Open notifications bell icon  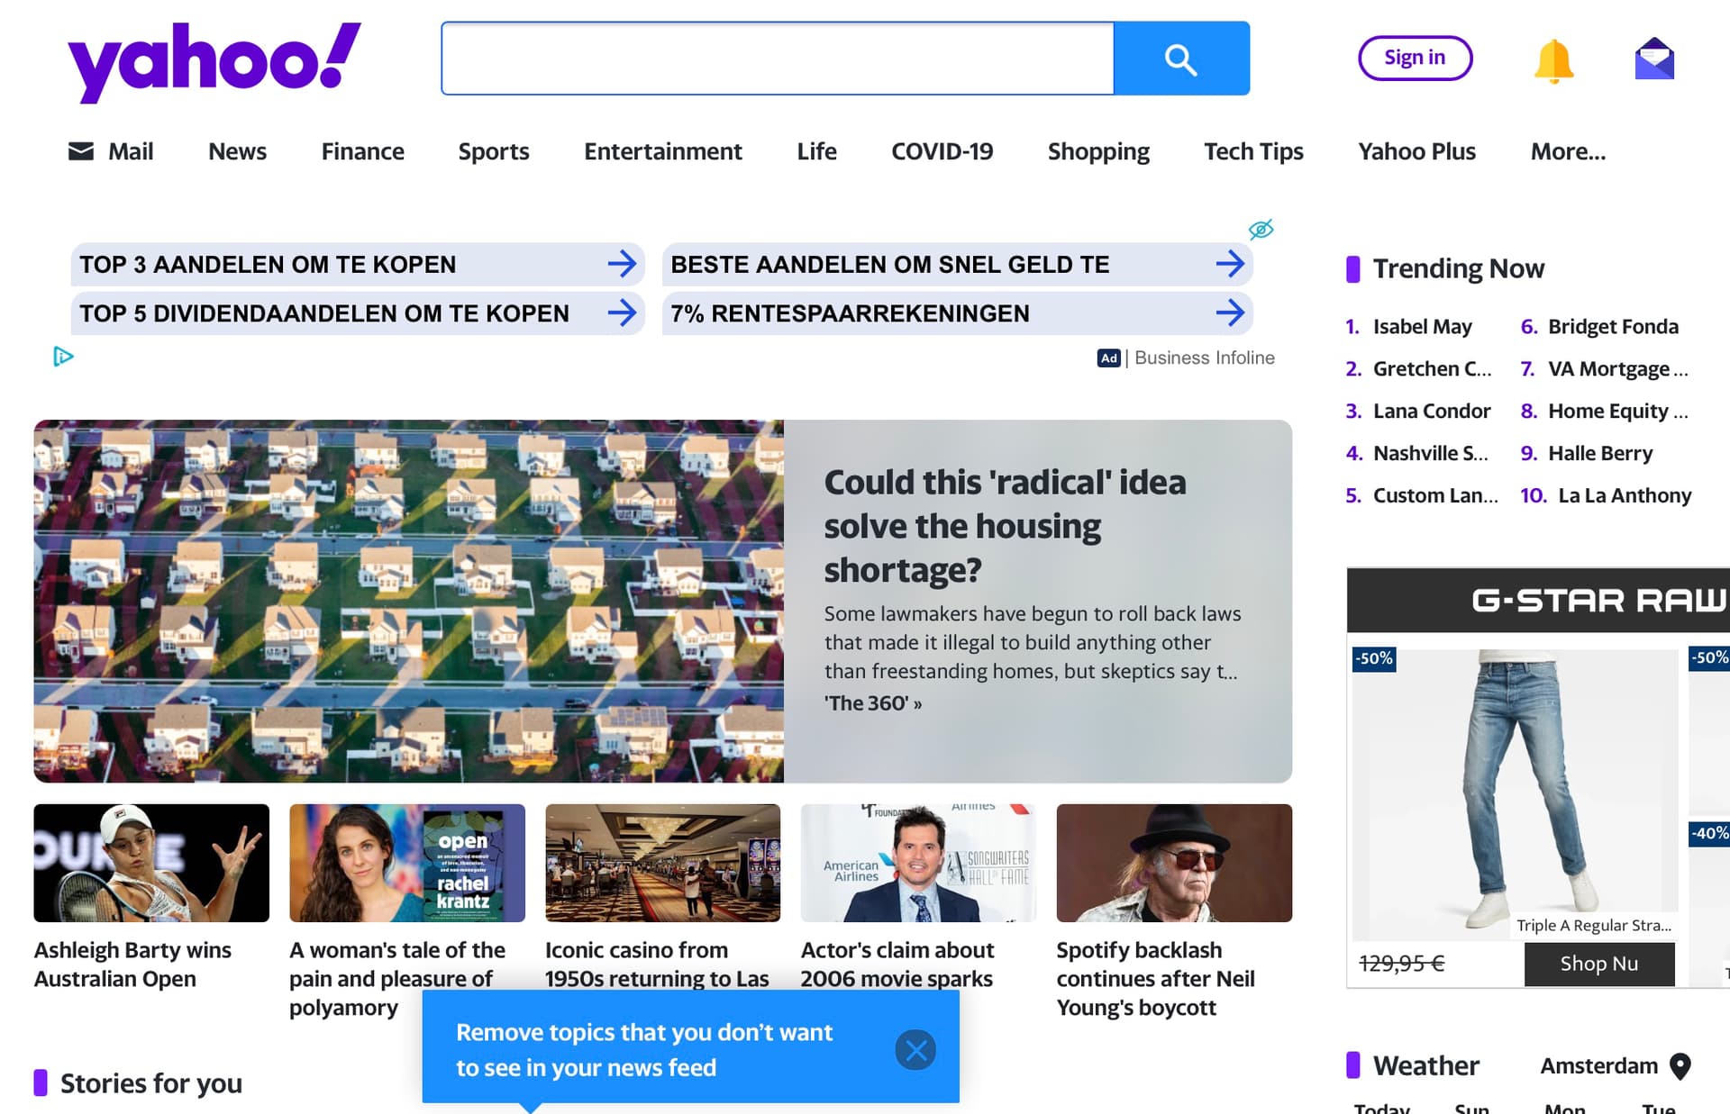(1553, 61)
